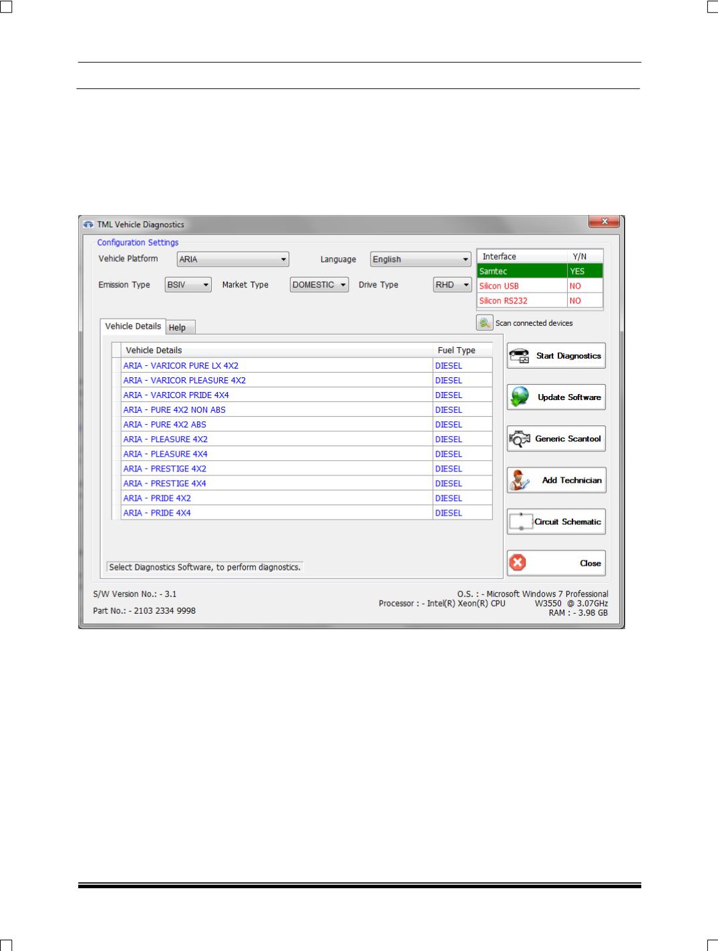718x951 pixels.
Task: Click the Microsoft Windows 7 Professional text
Action: click(x=548, y=594)
